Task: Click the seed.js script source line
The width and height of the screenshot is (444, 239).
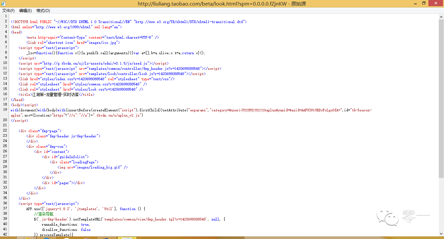Action: [94, 63]
